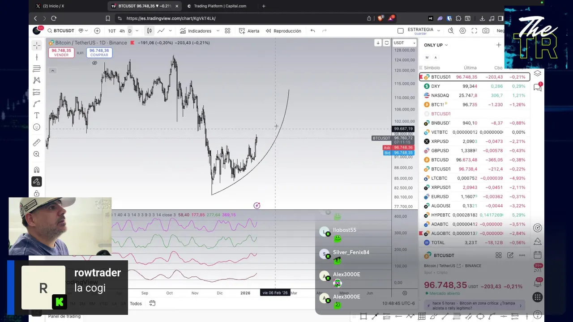Select the DXY watchlist row
573x322 pixels.
[475, 86]
